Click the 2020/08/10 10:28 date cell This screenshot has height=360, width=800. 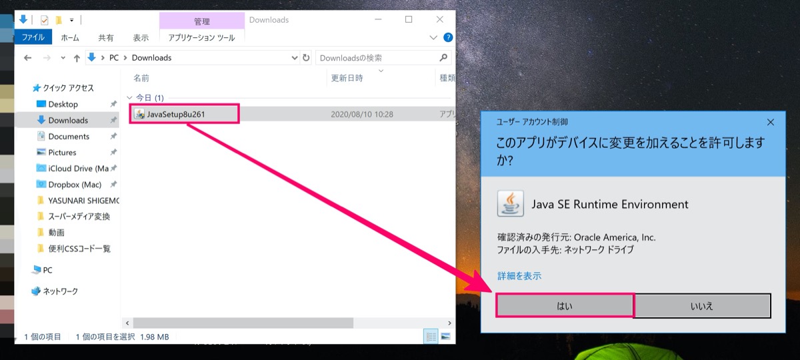pyautogui.click(x=362, y=114)
